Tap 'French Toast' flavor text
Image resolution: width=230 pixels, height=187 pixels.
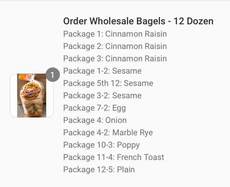[x=141, y=157]
